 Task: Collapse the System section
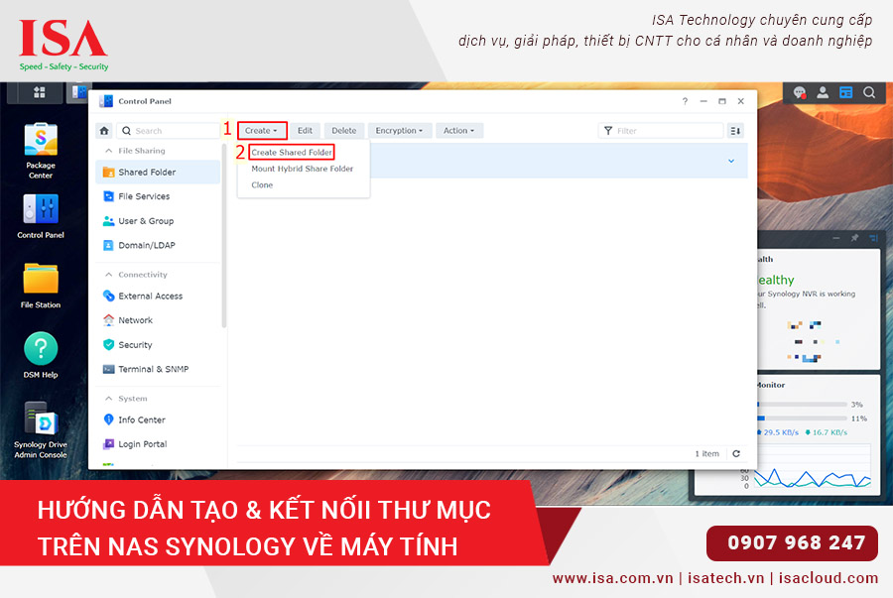(109, 399)
